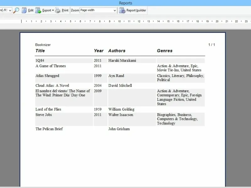Viewport: 251px width, 188px height.
Task: Click the Foreign Language Fiction genres cell
Action: (180, 97)
